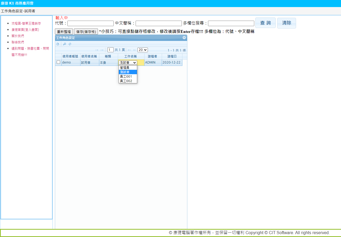Click the grid reload icon
Viewport: 341px width, 237px height.
point(70,44)
